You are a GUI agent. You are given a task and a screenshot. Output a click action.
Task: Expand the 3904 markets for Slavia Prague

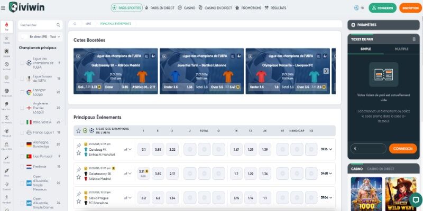[326, 197]
